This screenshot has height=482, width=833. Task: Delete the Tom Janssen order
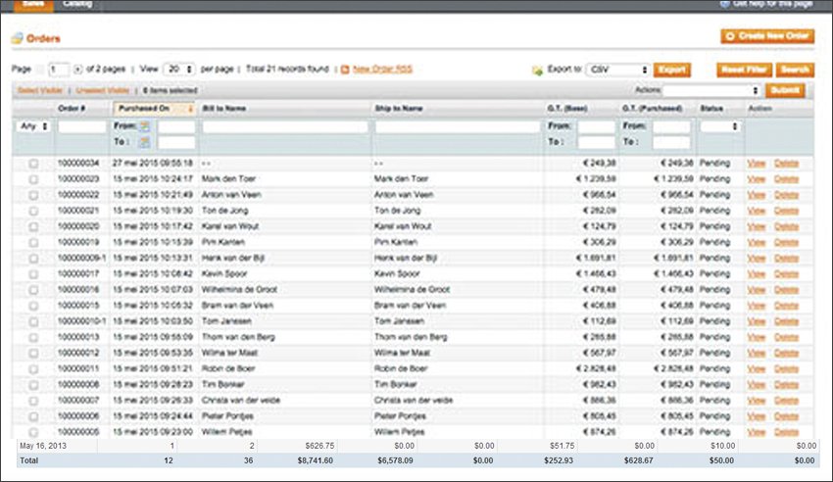786,321
